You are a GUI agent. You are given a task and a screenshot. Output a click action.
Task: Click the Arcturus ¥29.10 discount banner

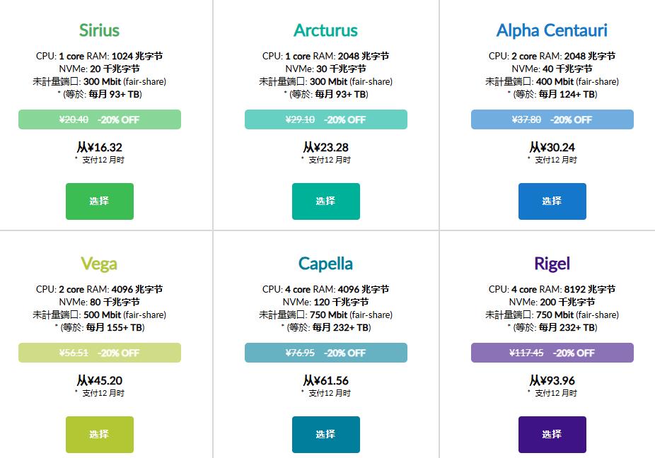(326, 119)
